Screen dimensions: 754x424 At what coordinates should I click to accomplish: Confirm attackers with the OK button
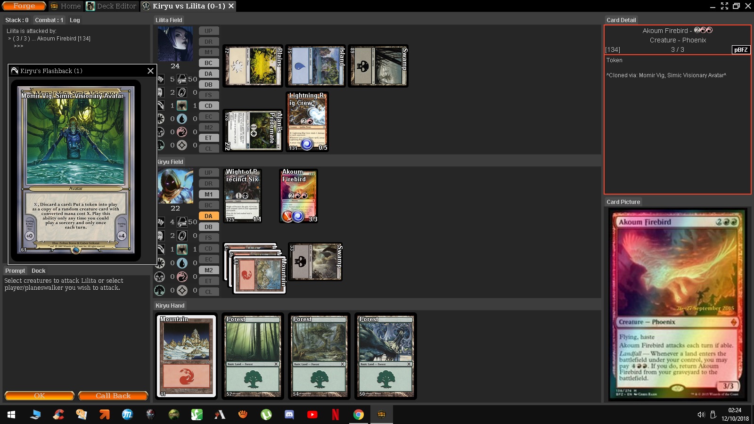[40, 396]
